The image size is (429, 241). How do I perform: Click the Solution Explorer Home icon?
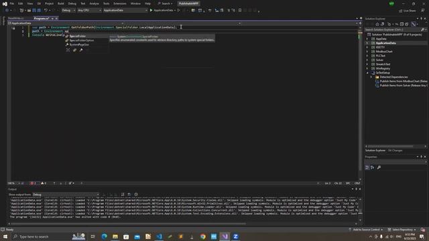(x=377, y=24)
